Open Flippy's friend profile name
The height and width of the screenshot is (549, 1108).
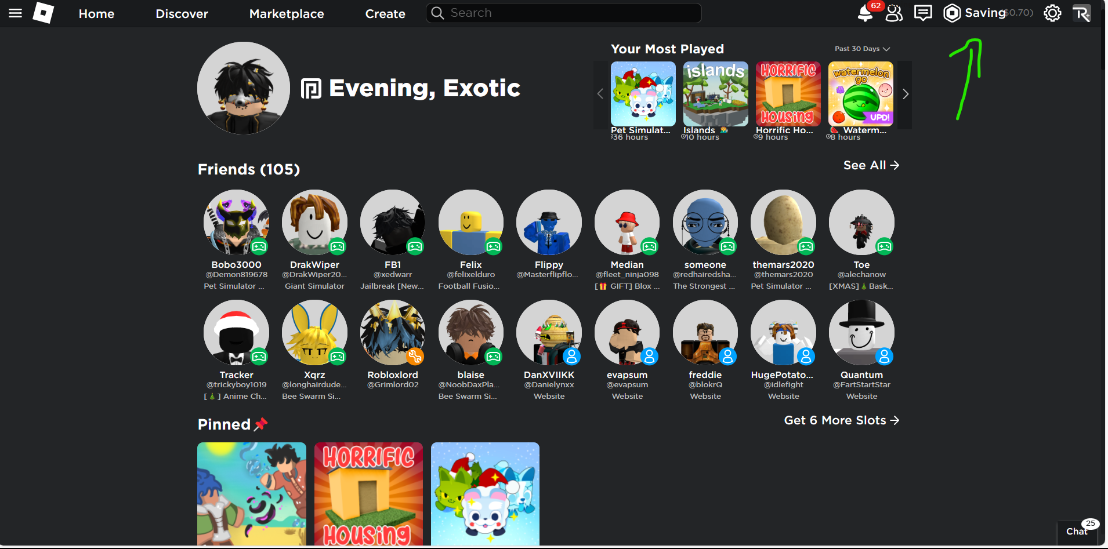coord(549,264)
